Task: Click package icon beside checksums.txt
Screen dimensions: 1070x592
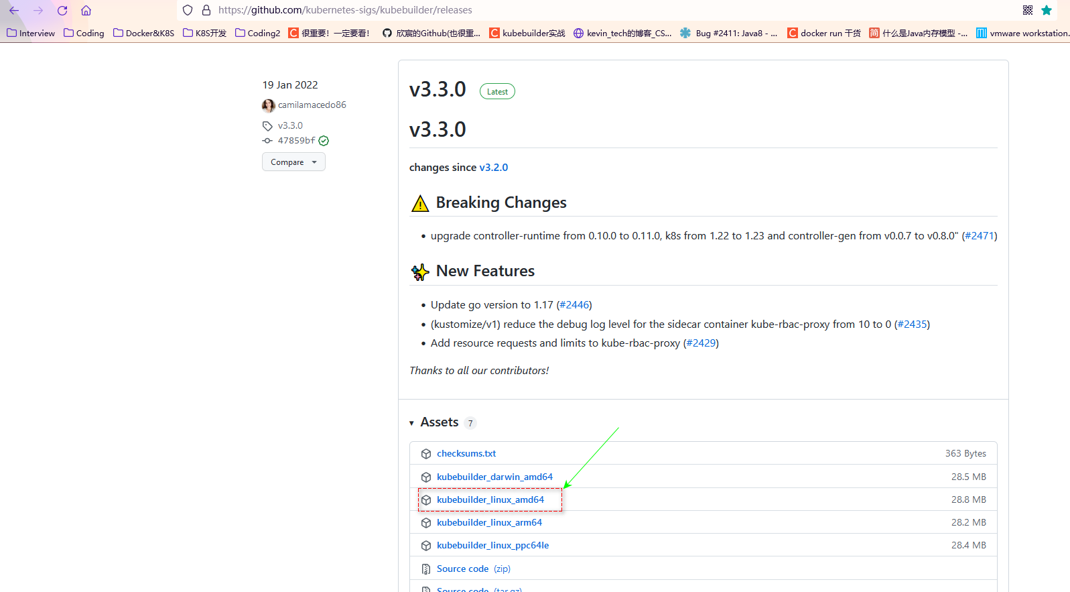Action: (426, 454)
